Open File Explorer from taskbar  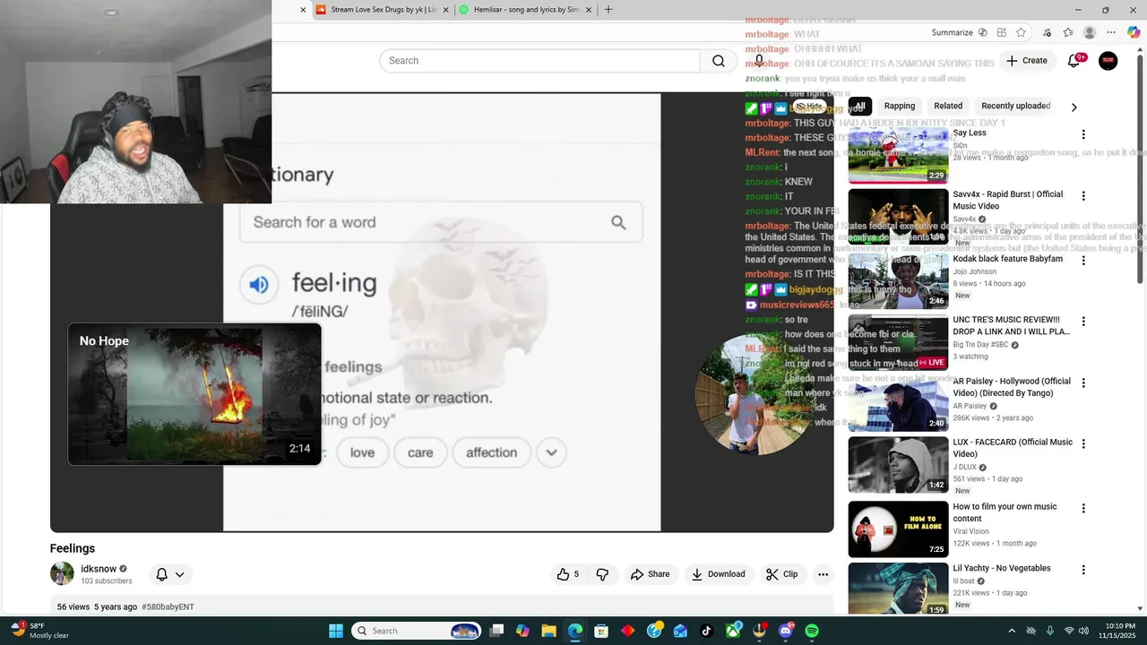click(x=548, y=631)
